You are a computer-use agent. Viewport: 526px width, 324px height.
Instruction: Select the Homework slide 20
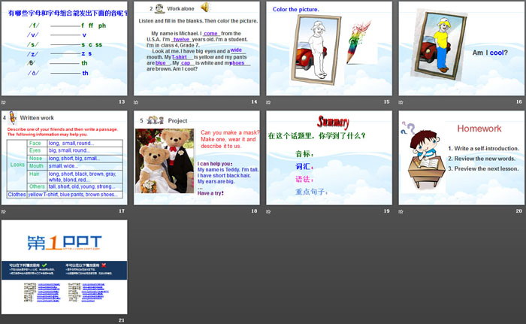tap(460, 159)
